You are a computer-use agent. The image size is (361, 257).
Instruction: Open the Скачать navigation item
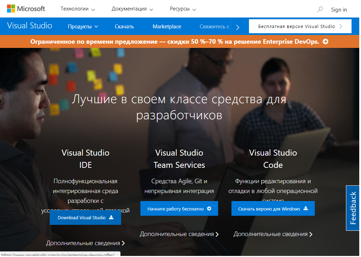point(124,27)
